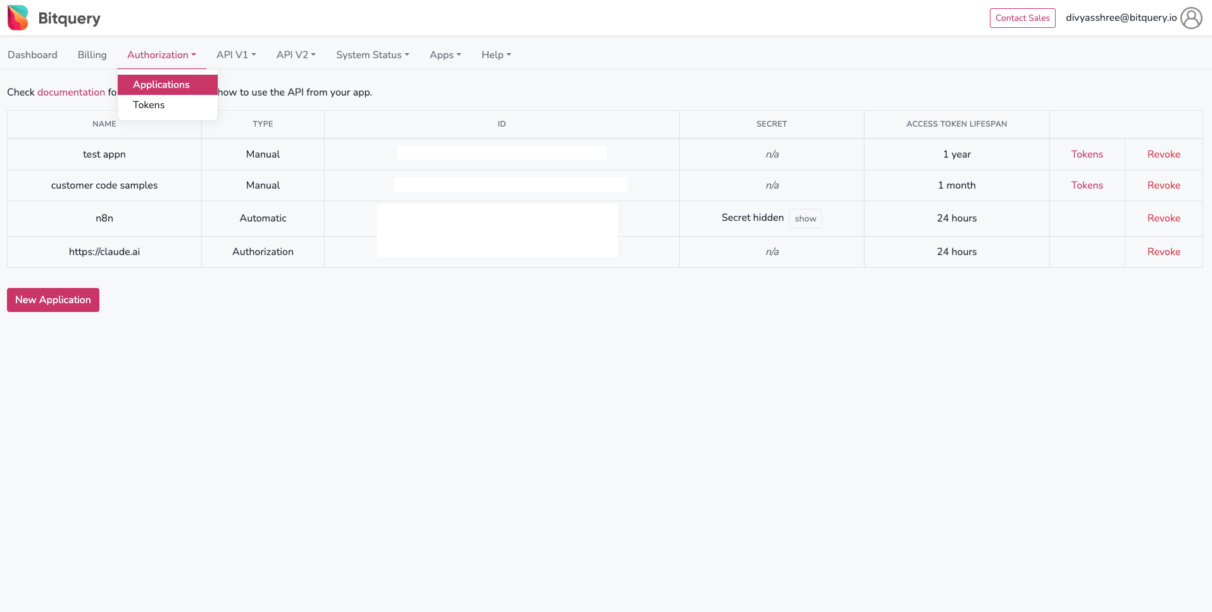Click the 'Manual' type of test appn

pyautogui.click(x=263, y=154)
